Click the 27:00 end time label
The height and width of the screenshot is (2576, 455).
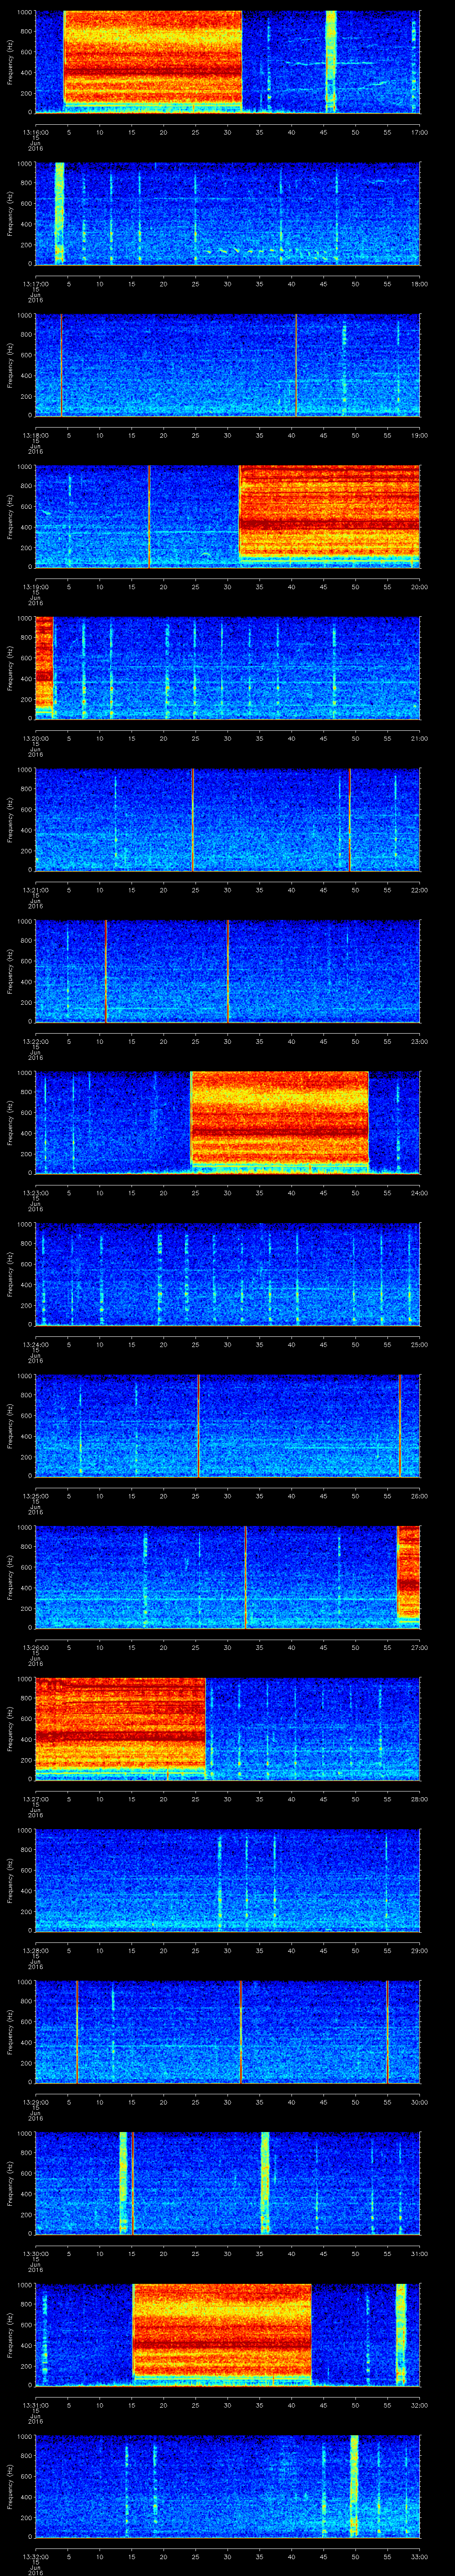420,1647
